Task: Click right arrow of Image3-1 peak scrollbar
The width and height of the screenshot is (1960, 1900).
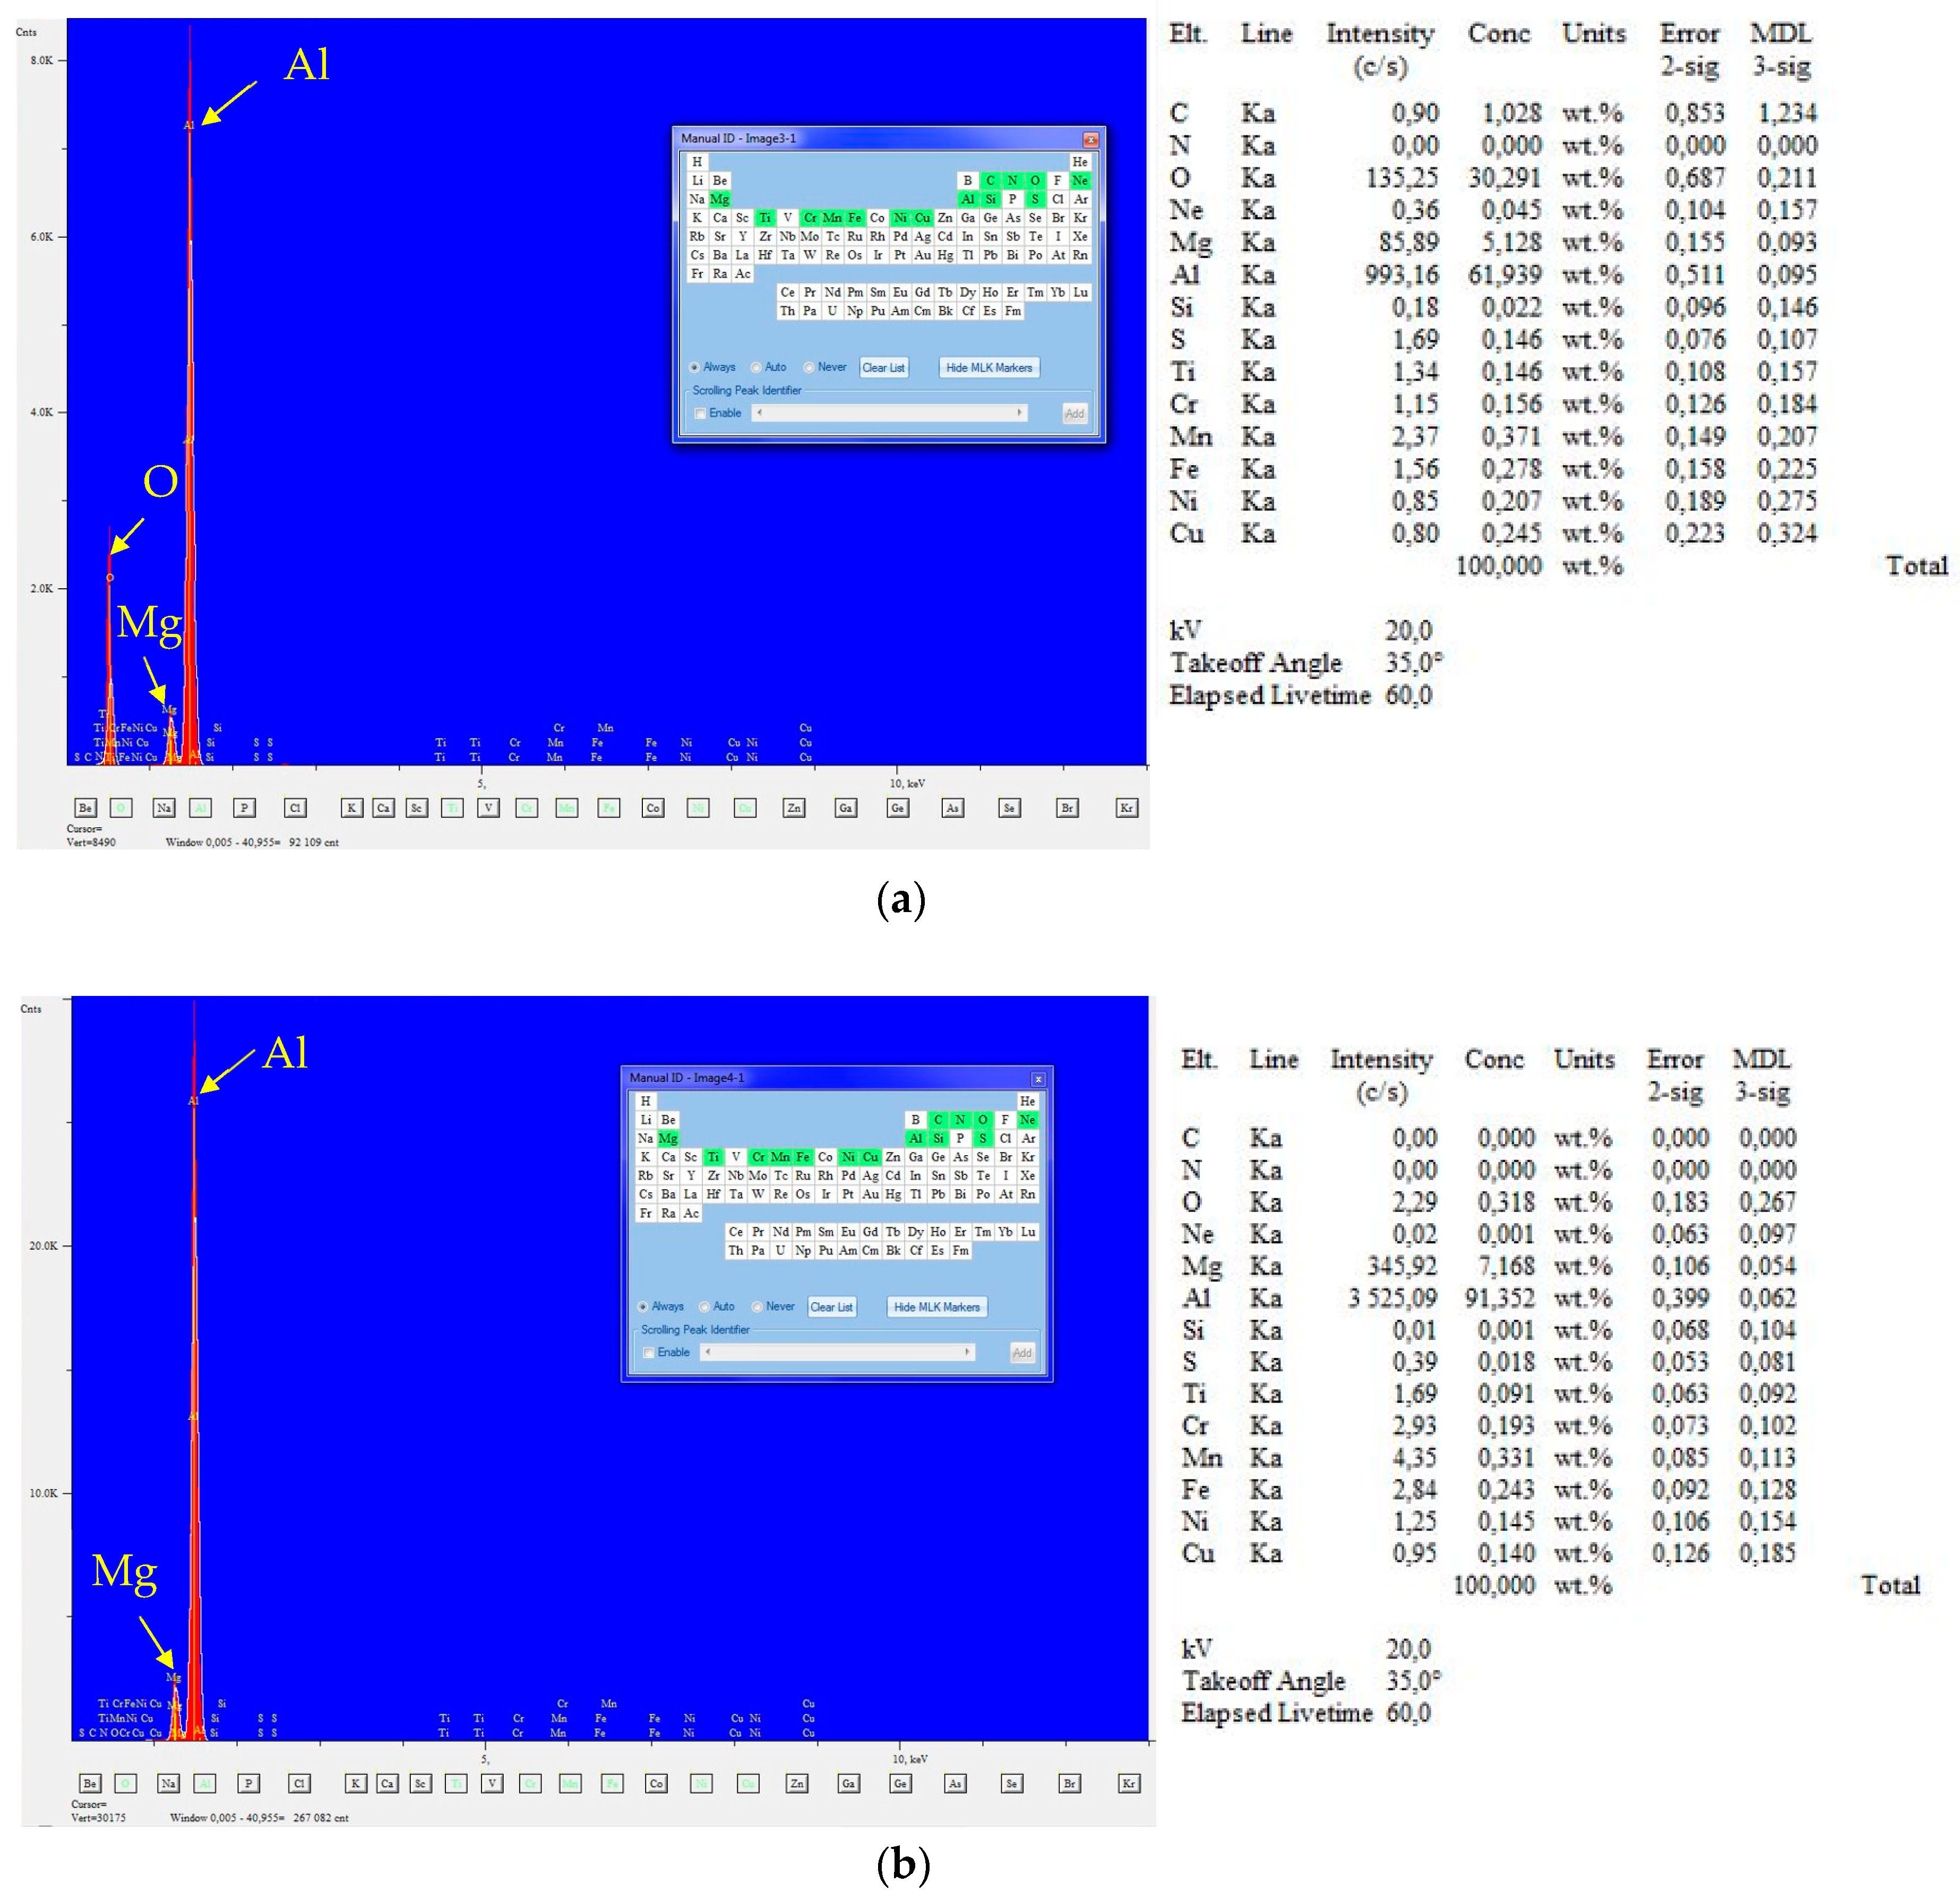Action: [x=1019, y=413]
